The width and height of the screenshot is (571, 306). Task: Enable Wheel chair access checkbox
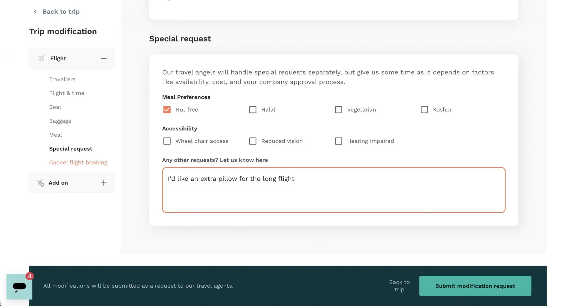[167, 141]
